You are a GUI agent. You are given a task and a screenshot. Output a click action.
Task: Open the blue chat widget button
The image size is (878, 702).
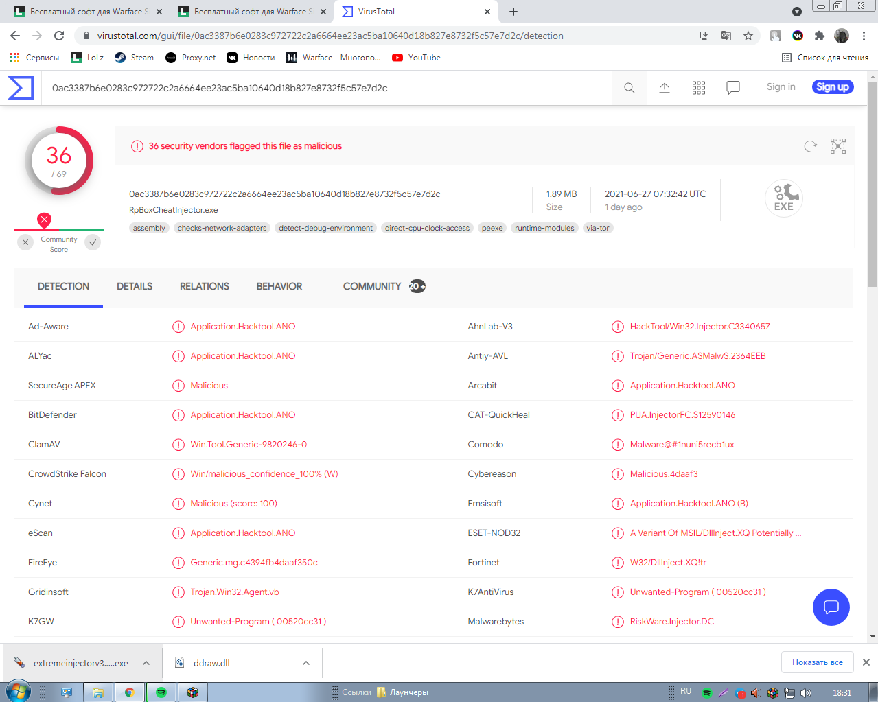click(x=831, y=607)
